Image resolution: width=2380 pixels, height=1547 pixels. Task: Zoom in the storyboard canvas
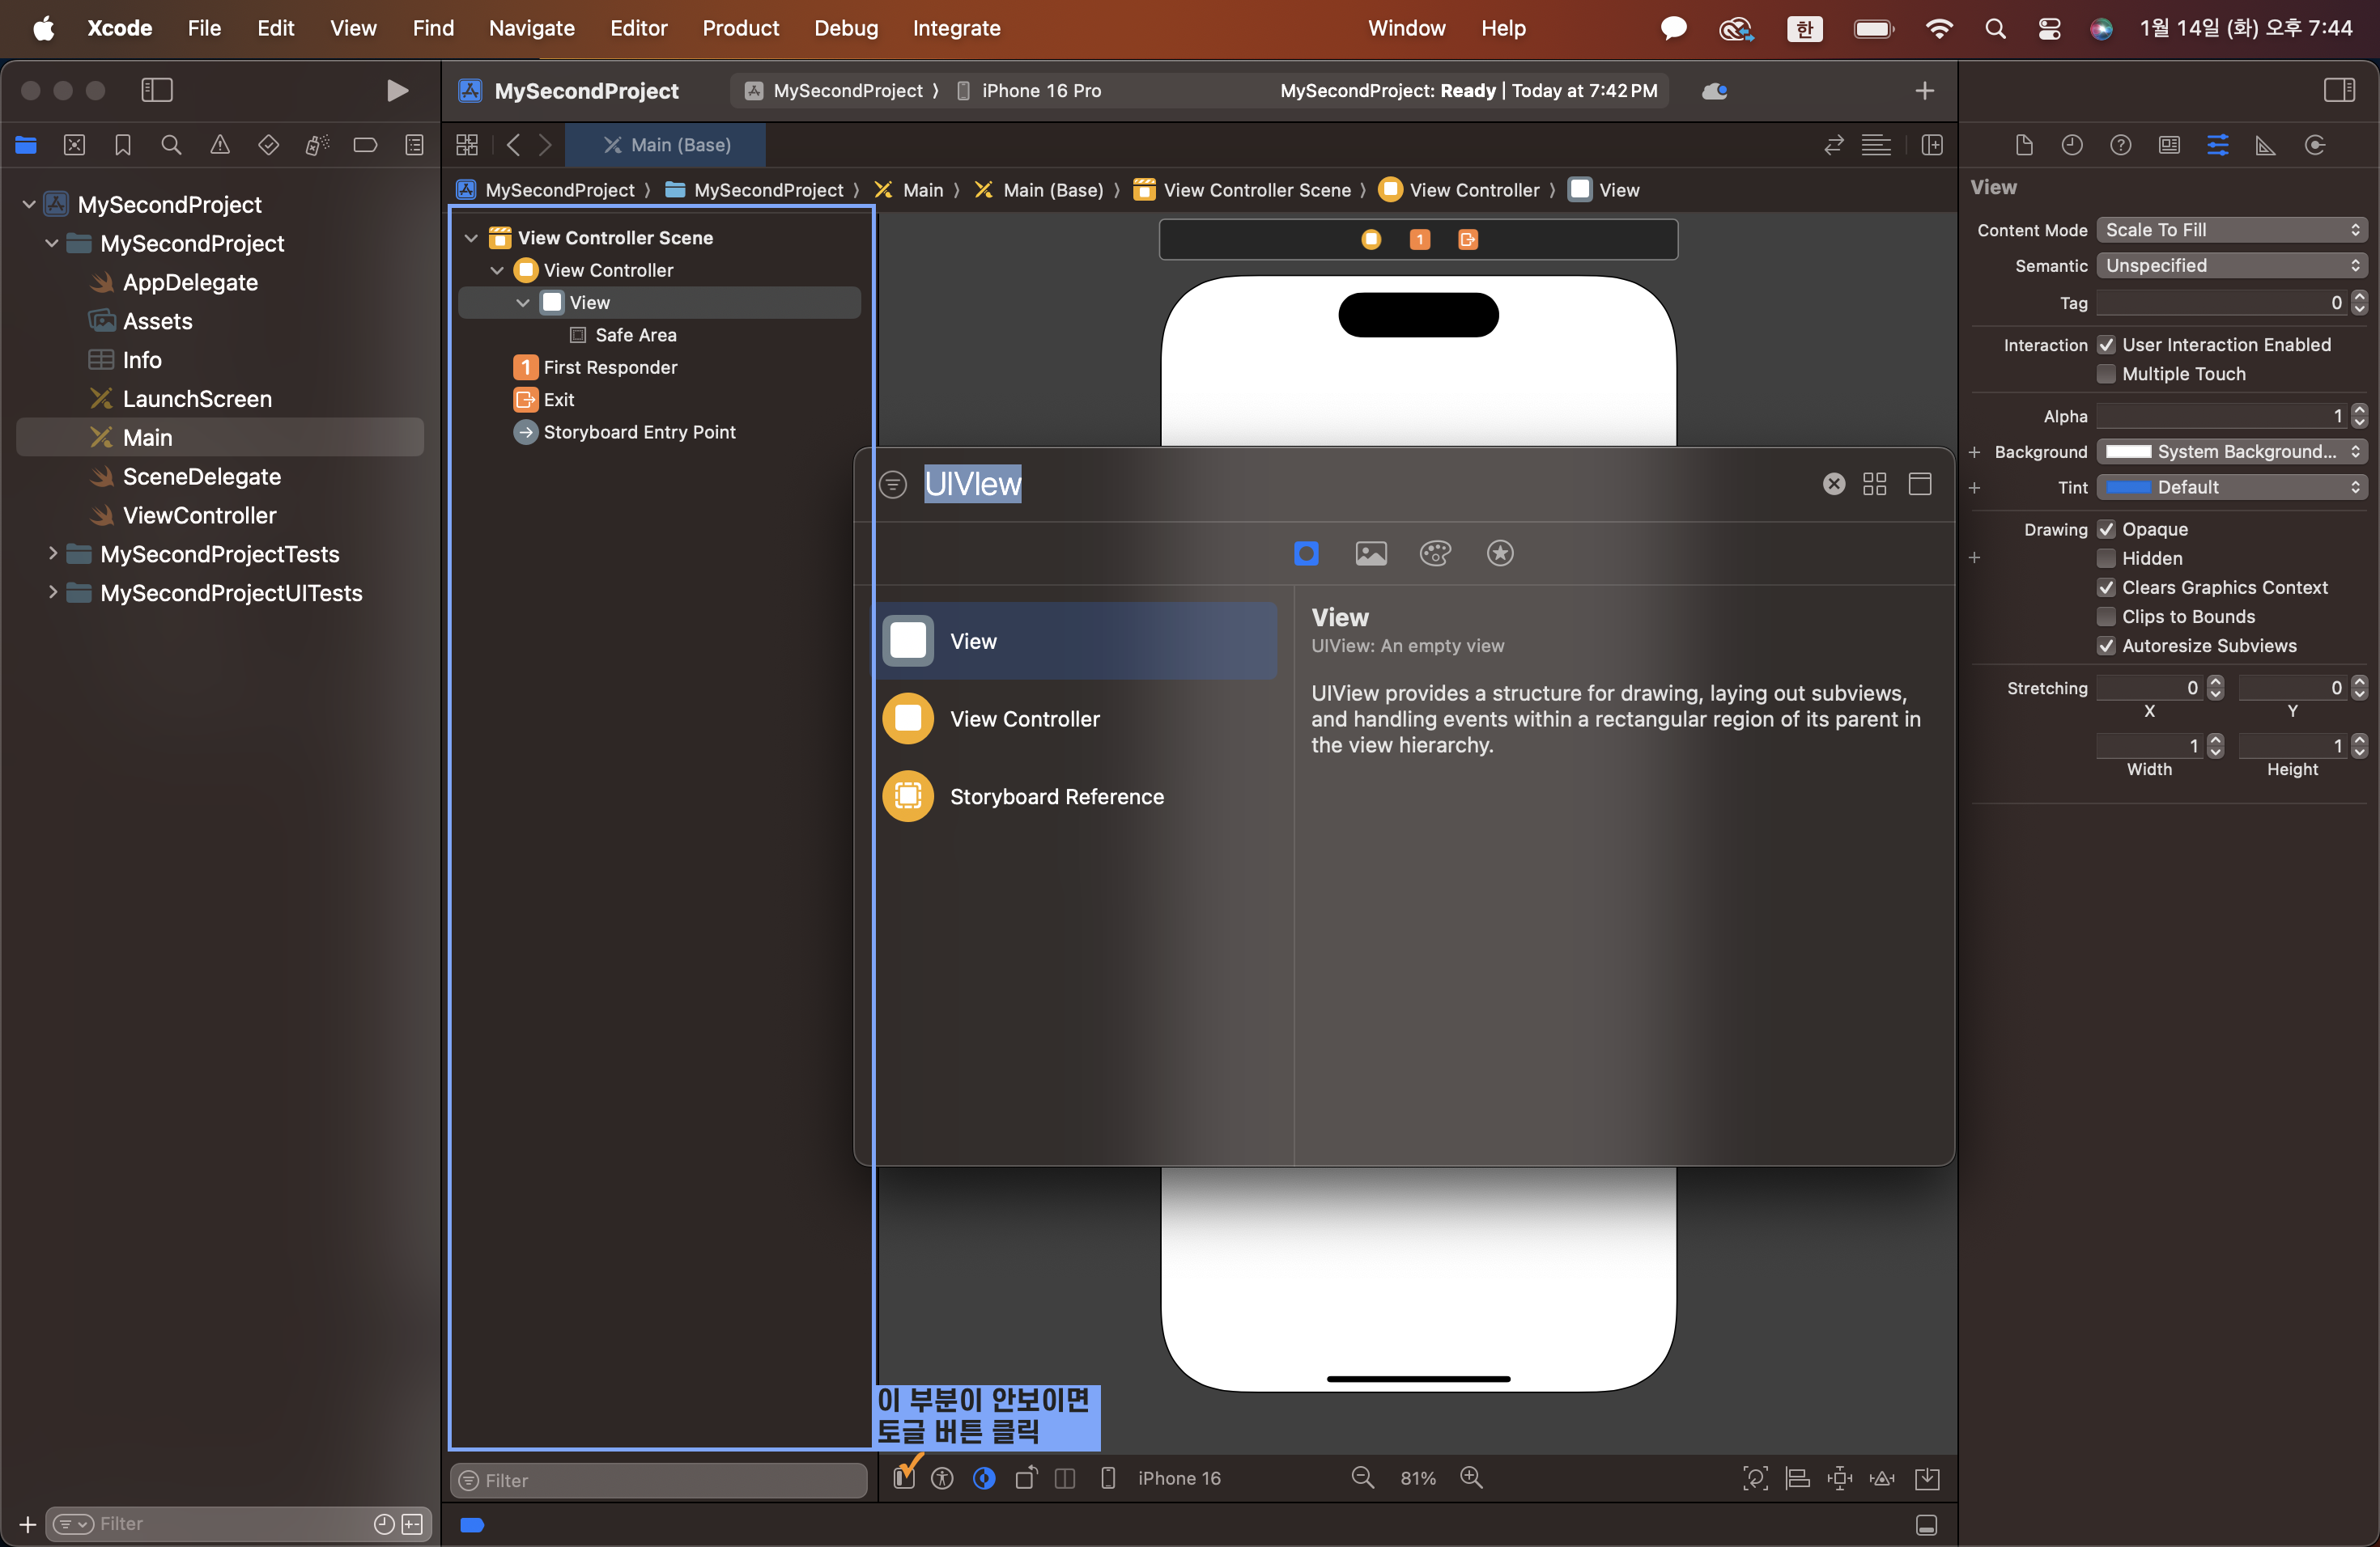click(1471, 1477)
